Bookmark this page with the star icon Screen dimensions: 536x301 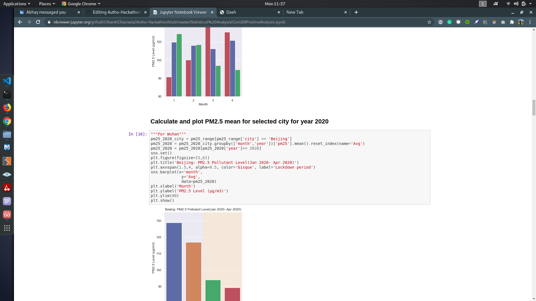pos(429,22)
